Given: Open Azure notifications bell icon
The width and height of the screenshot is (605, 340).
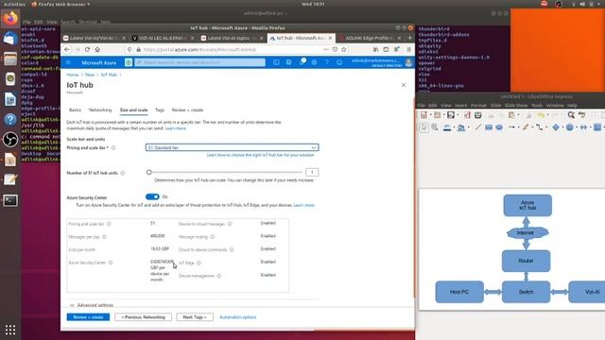Looking at the screenshot, I should click(302, 62).
